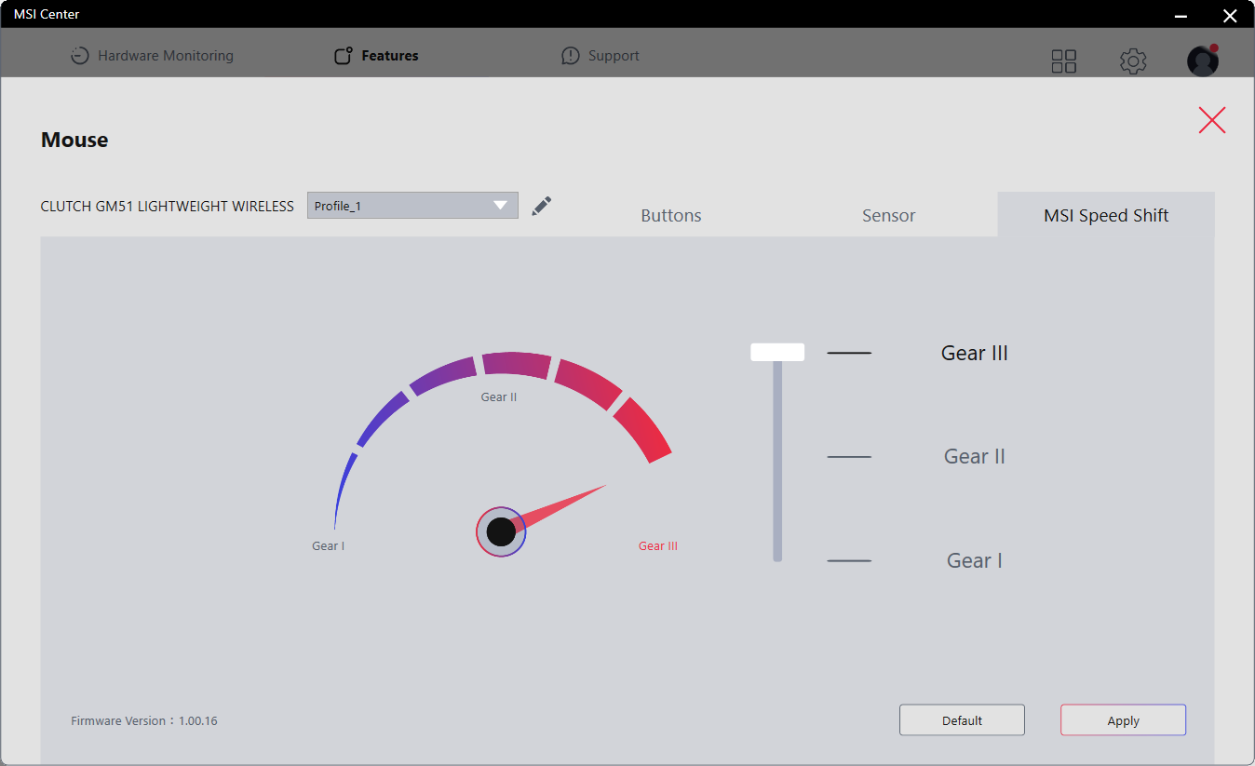The width and height of the screenshot is (1255, 766).
Task: Select Gear II option in the list
Action: tap(975, 456)
